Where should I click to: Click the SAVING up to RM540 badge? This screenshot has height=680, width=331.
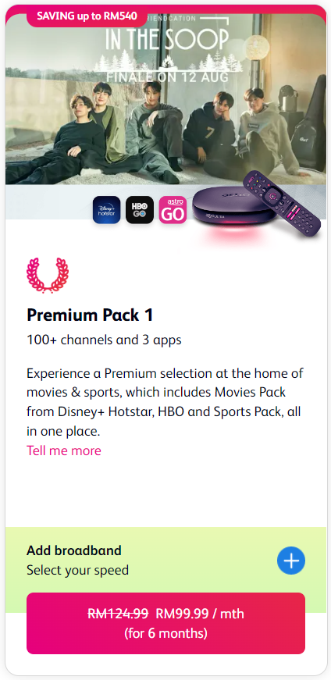pyautogui.click(x=87, y=16)
